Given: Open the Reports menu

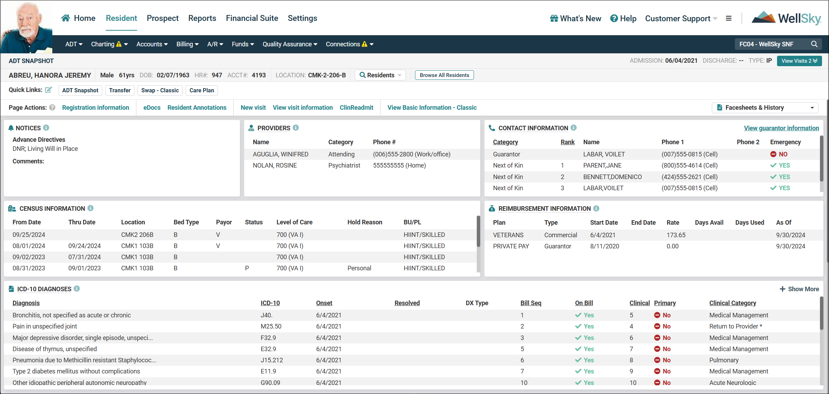Looking at the screenshot, I should coord(202,18).
